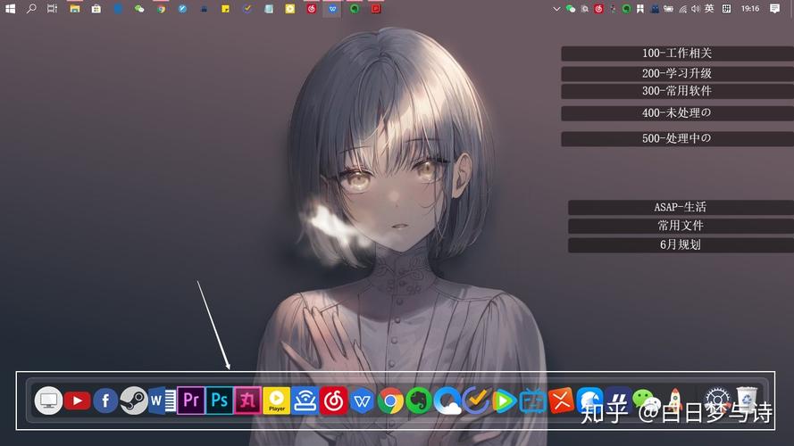Open Facebook icon in the dock
Screen dimensions: 794x446
[x=105, y=401]
